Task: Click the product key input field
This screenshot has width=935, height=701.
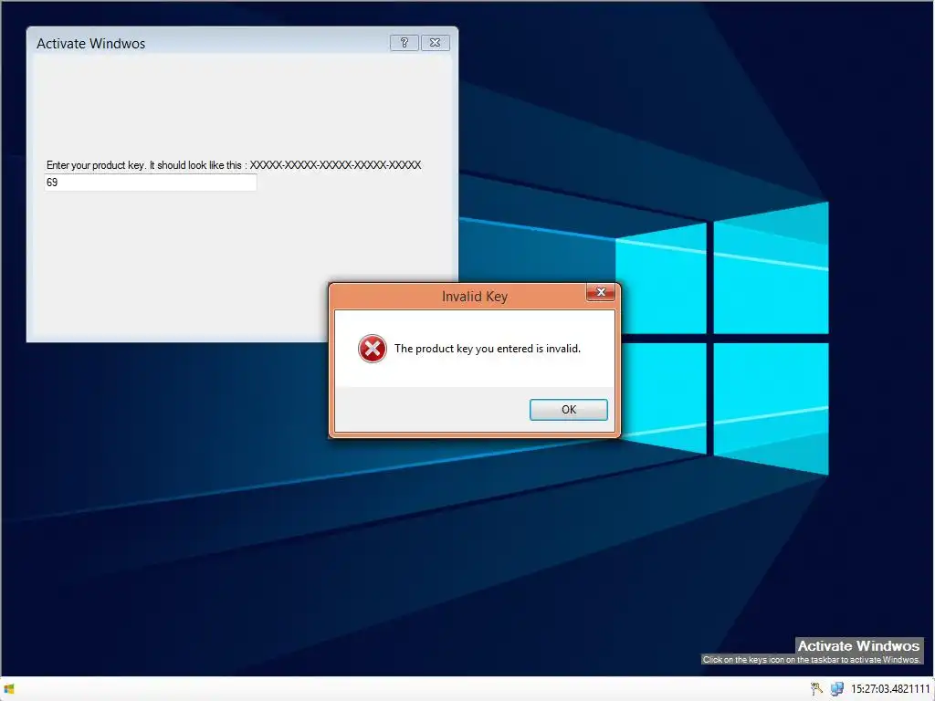Action: [x=151, y=183]
